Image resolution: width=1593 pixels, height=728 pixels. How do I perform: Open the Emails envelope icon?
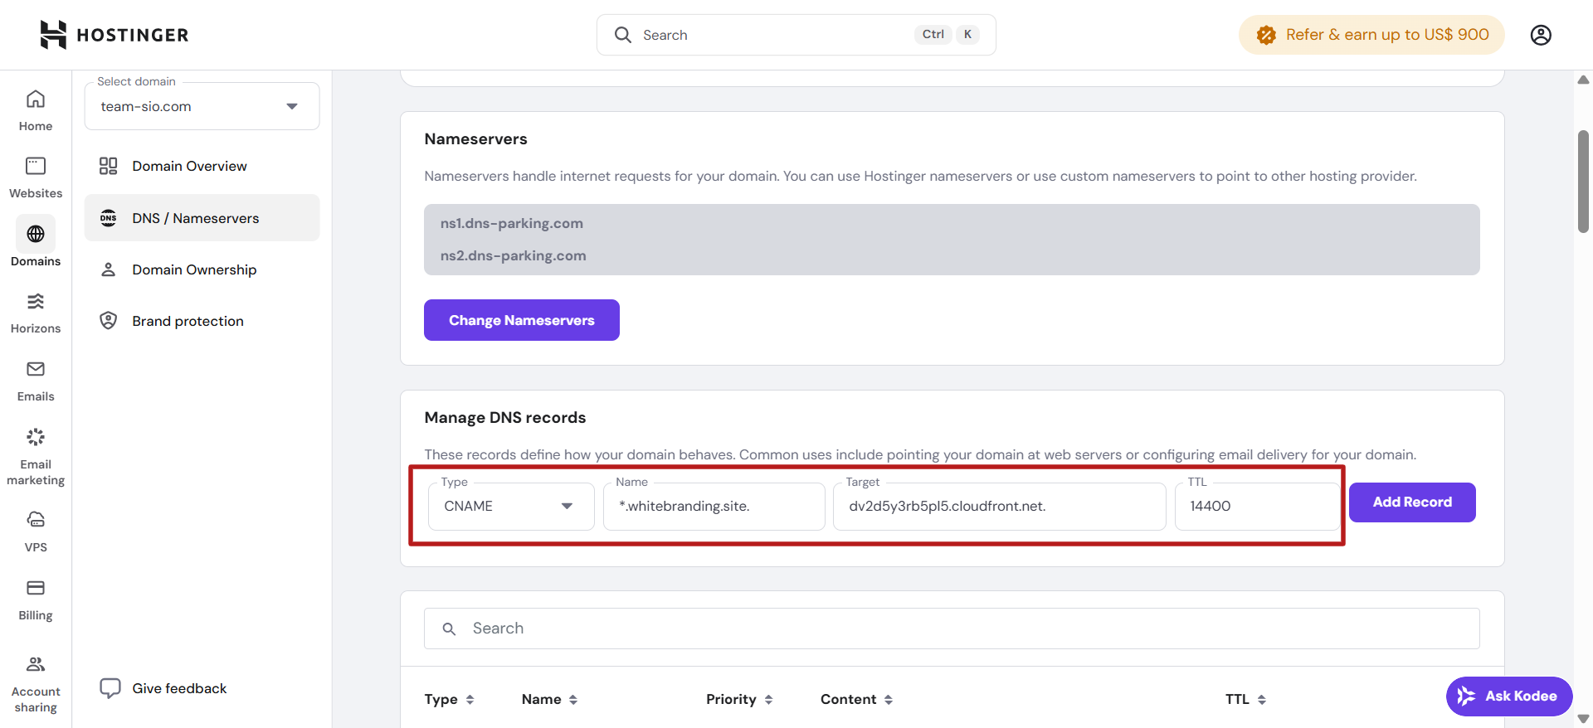point(36,369)
